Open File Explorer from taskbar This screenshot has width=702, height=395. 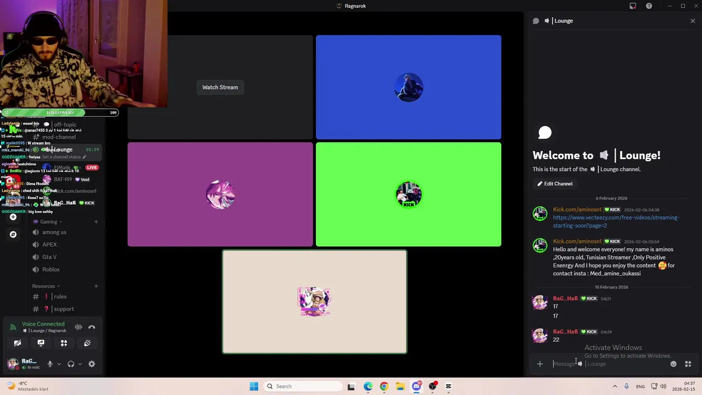(x=400, y=386)
